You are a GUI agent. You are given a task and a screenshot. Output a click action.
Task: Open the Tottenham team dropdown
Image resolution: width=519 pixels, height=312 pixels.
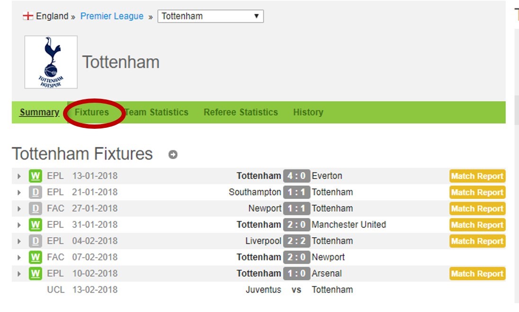(211, 16)
